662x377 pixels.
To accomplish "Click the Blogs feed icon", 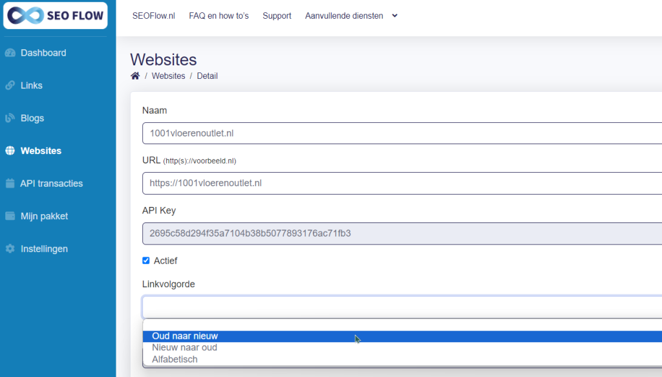I will tap(10, 118).
